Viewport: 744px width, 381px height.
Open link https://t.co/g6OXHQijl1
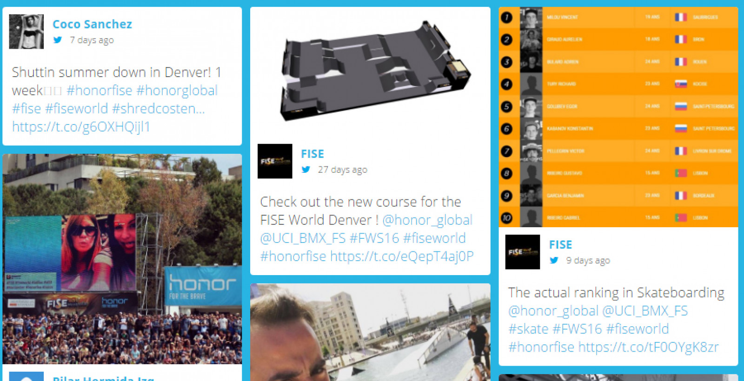[x=81, y=126]
